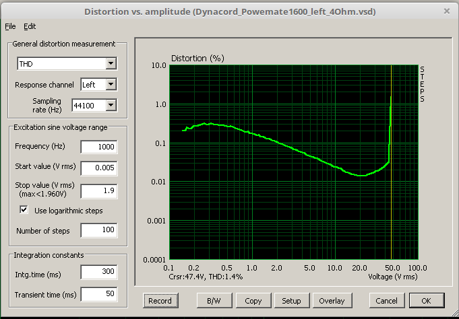Open the Response channel dropdown
The width and height of the screenshot is (459, 319).
(x=111, y=85)
